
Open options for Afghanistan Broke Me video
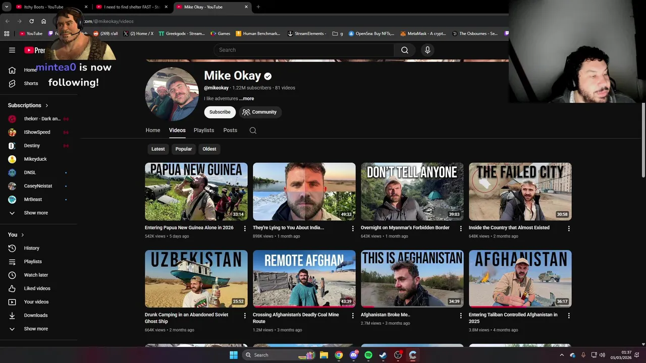click(x=461, y=316)
